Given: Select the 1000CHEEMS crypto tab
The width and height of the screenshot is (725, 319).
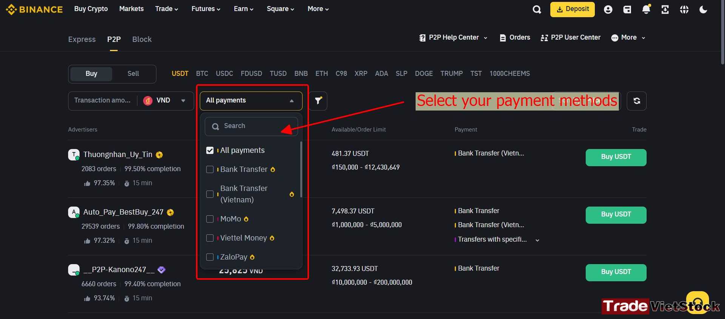Looking at the screenshot, I should click(510, 74).
